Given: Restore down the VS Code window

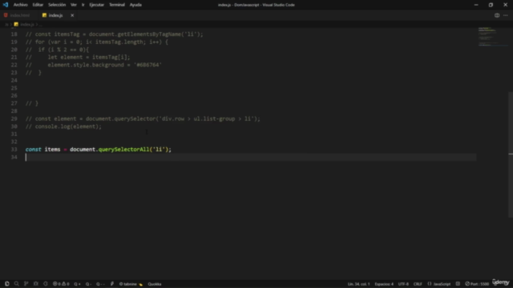Looking at the screenshot, I should pos(491,5).
